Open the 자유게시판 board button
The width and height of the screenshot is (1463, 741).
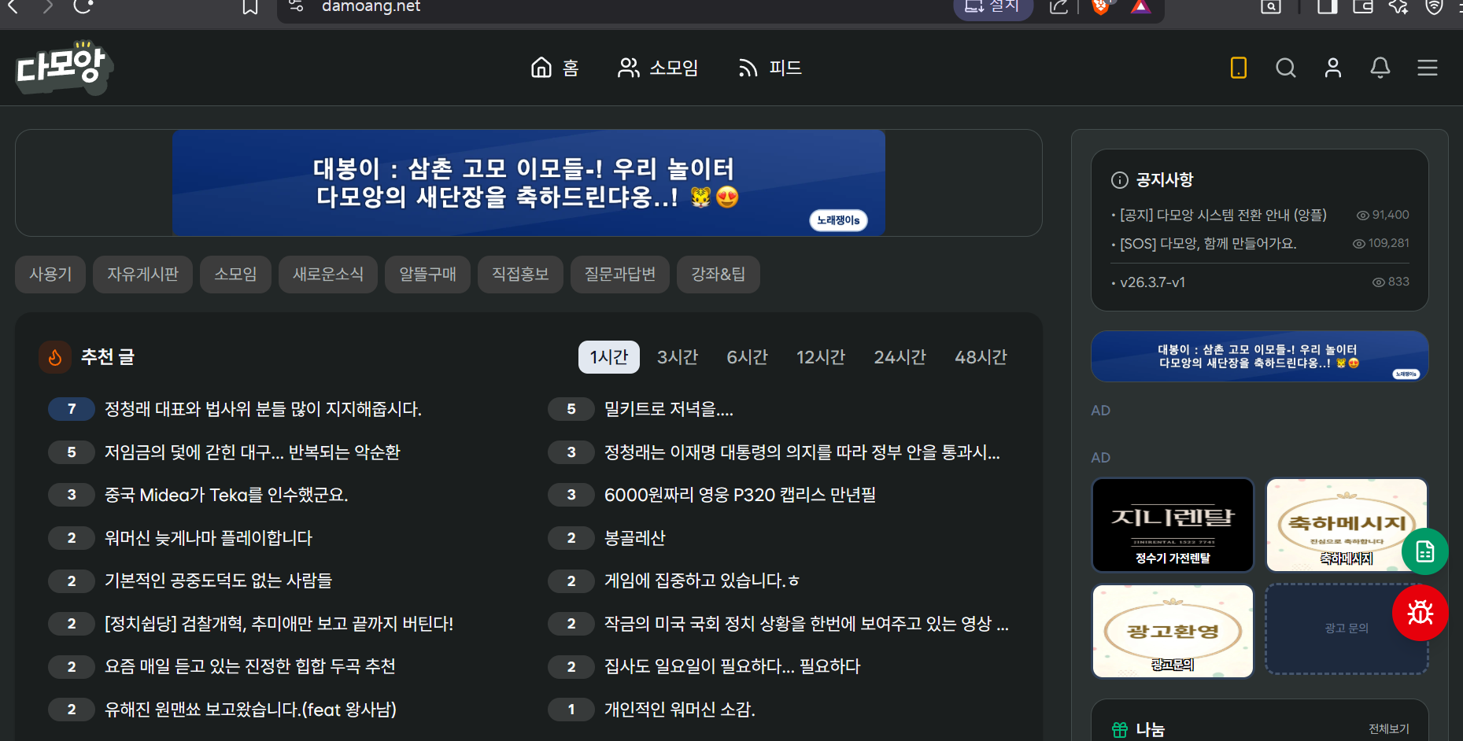coord(142,275)
